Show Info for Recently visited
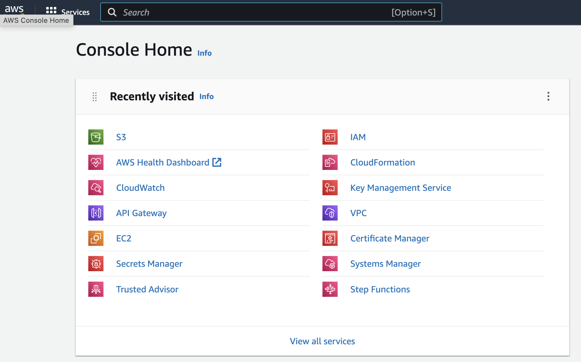Image resolution: width=581 pixels, height=362 pixels. click(x=206, y=97)
